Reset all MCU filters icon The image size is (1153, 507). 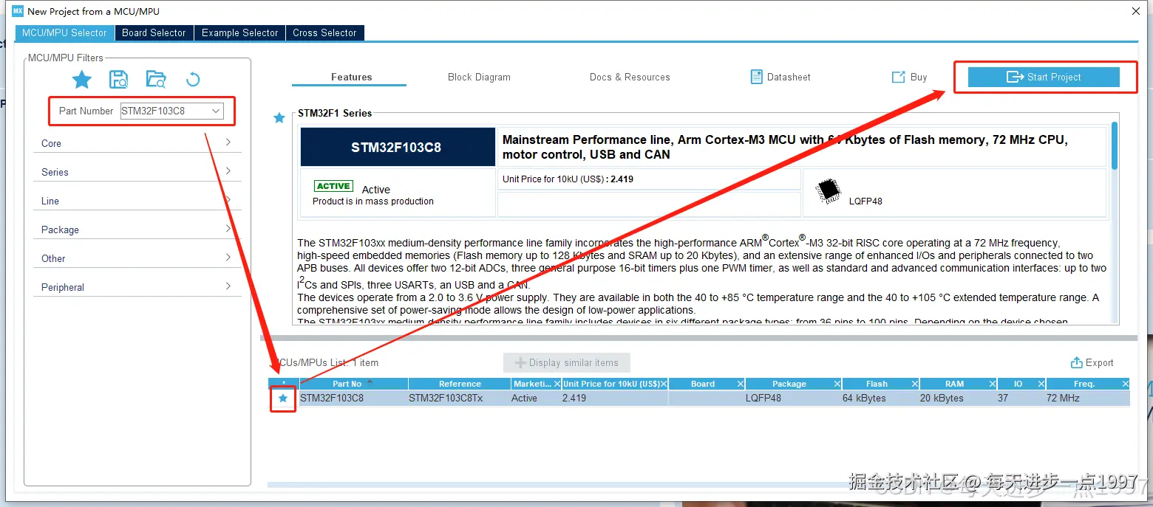pyautogui.click(x=192, y=80)
